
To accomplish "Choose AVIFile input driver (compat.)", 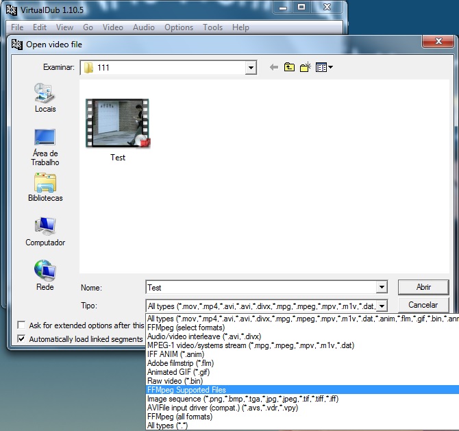I will [x=302, y=408].
